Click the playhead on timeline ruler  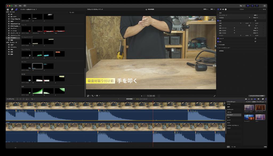point(153,102)
